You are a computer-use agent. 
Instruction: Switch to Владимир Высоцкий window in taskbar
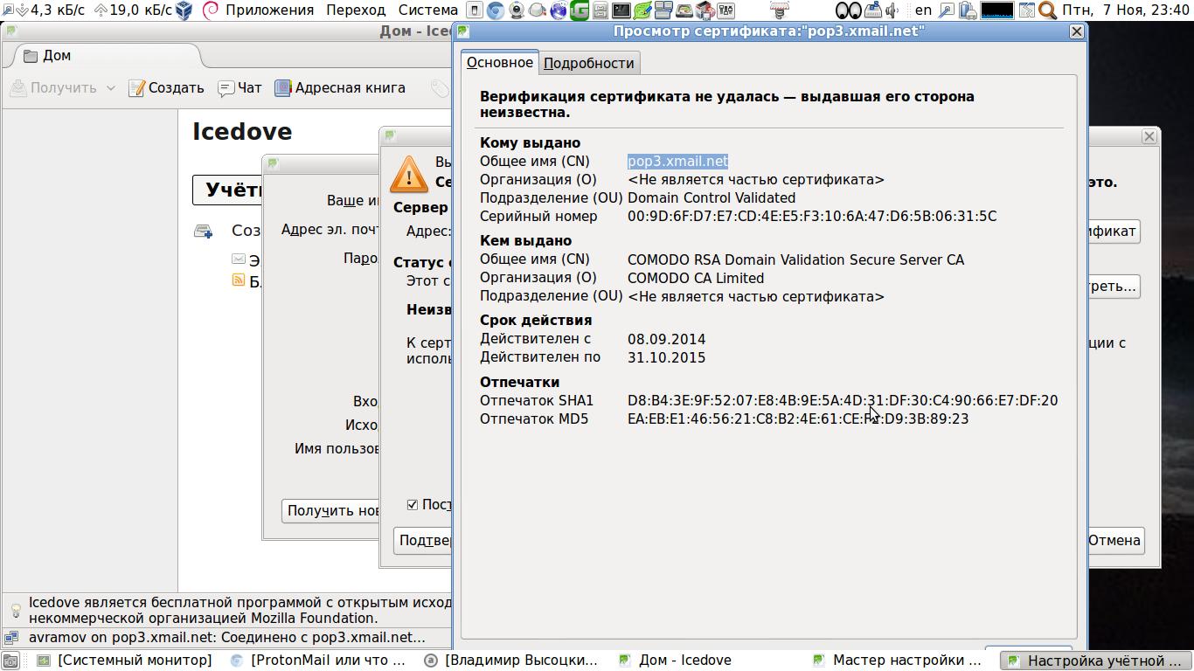[x=511, y=661]
